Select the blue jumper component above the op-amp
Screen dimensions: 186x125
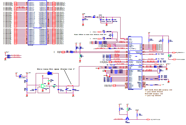coord(50,73)
